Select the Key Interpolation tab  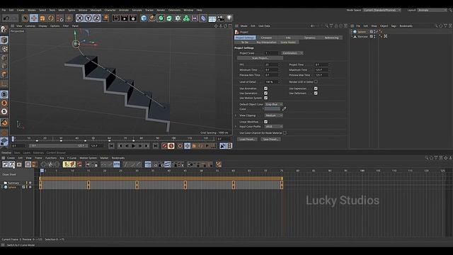click(266, 42)
